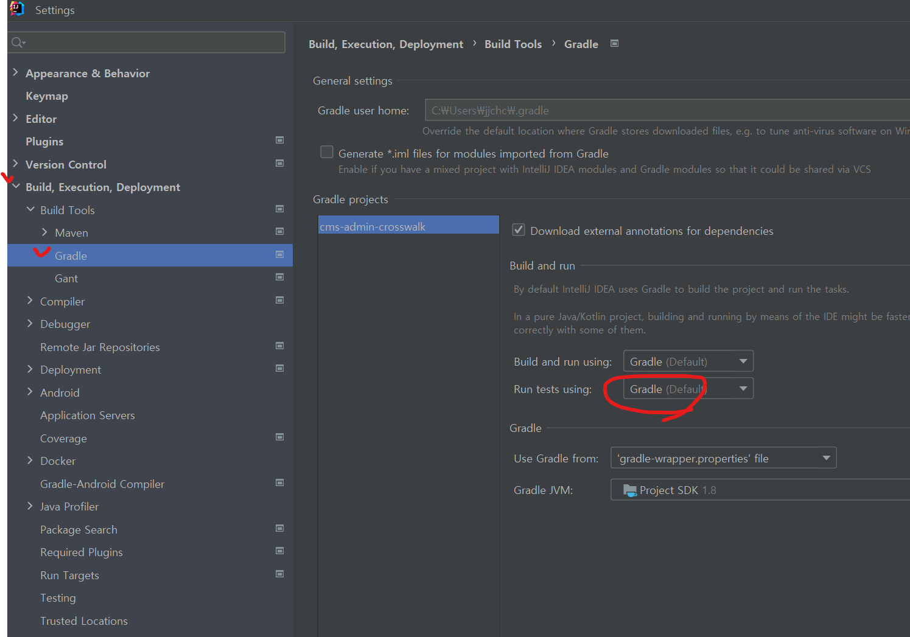Expand the Java Profiler node
The width and height of the screenshot is (910, 637).
pyautogui.click(x=30, y=506)
